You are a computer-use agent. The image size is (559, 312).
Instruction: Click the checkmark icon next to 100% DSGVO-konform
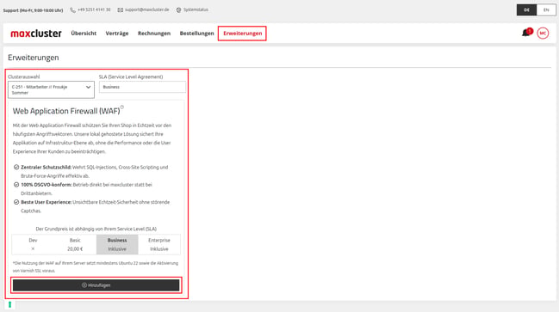point(16,185)
